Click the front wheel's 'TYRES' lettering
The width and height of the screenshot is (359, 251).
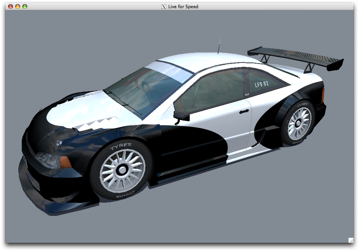tap(121, 146)
